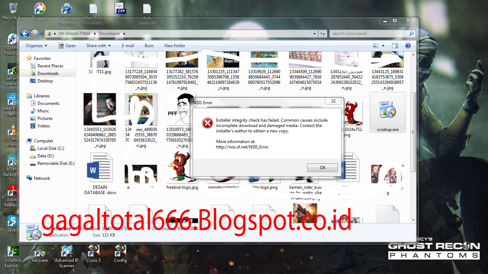
Task: Open Advanced IP Scanner
Action: (x=66, y=252)
